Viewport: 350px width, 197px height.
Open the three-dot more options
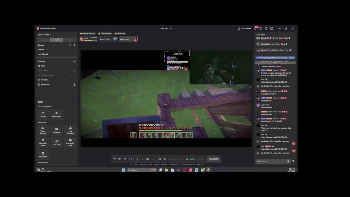tap(152, 159)
